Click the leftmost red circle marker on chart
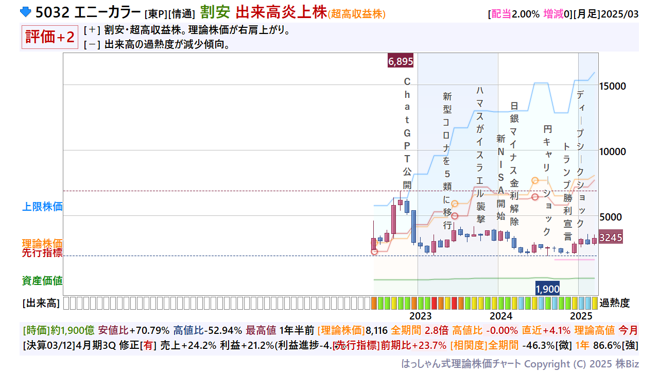 point(374,251)
